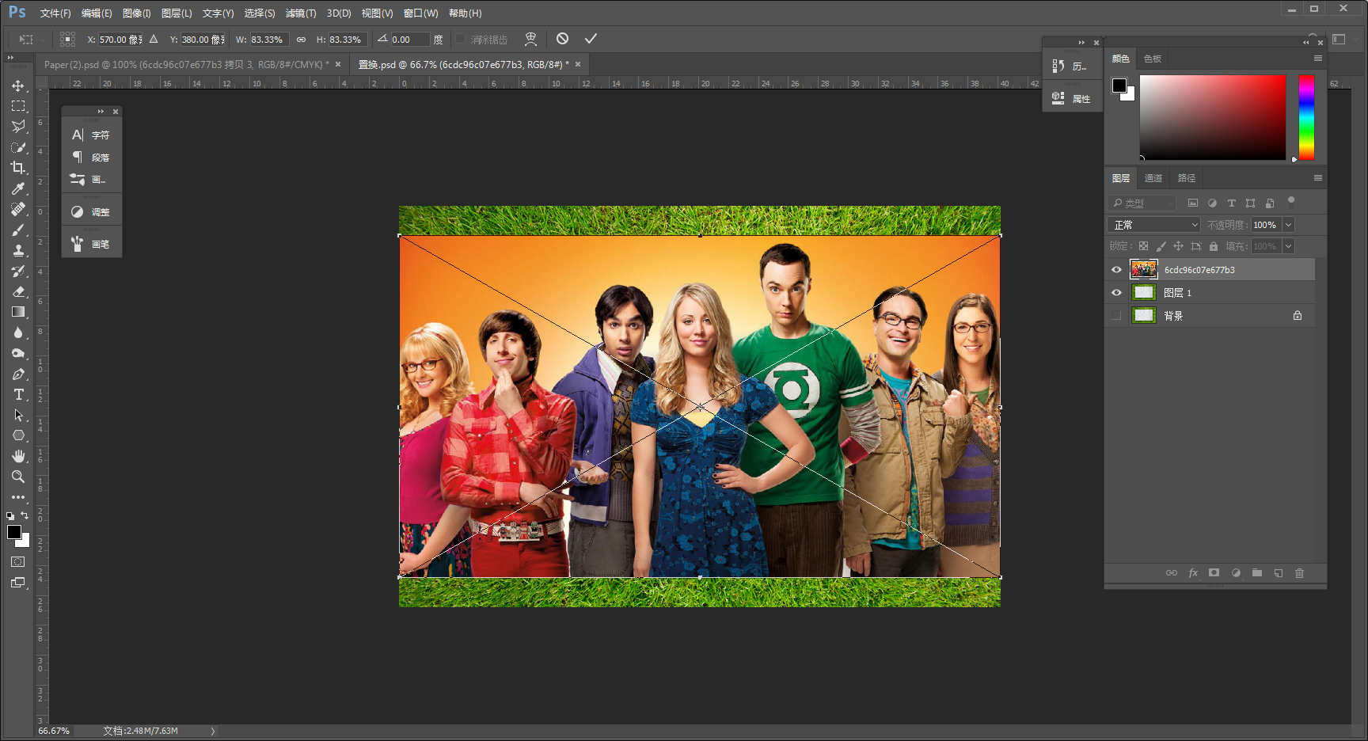Image resolution: width=1368 pixels, height=741 pixels.
Task: Select the Rectangular Marquee tool
Action: (x=18, y=106)
